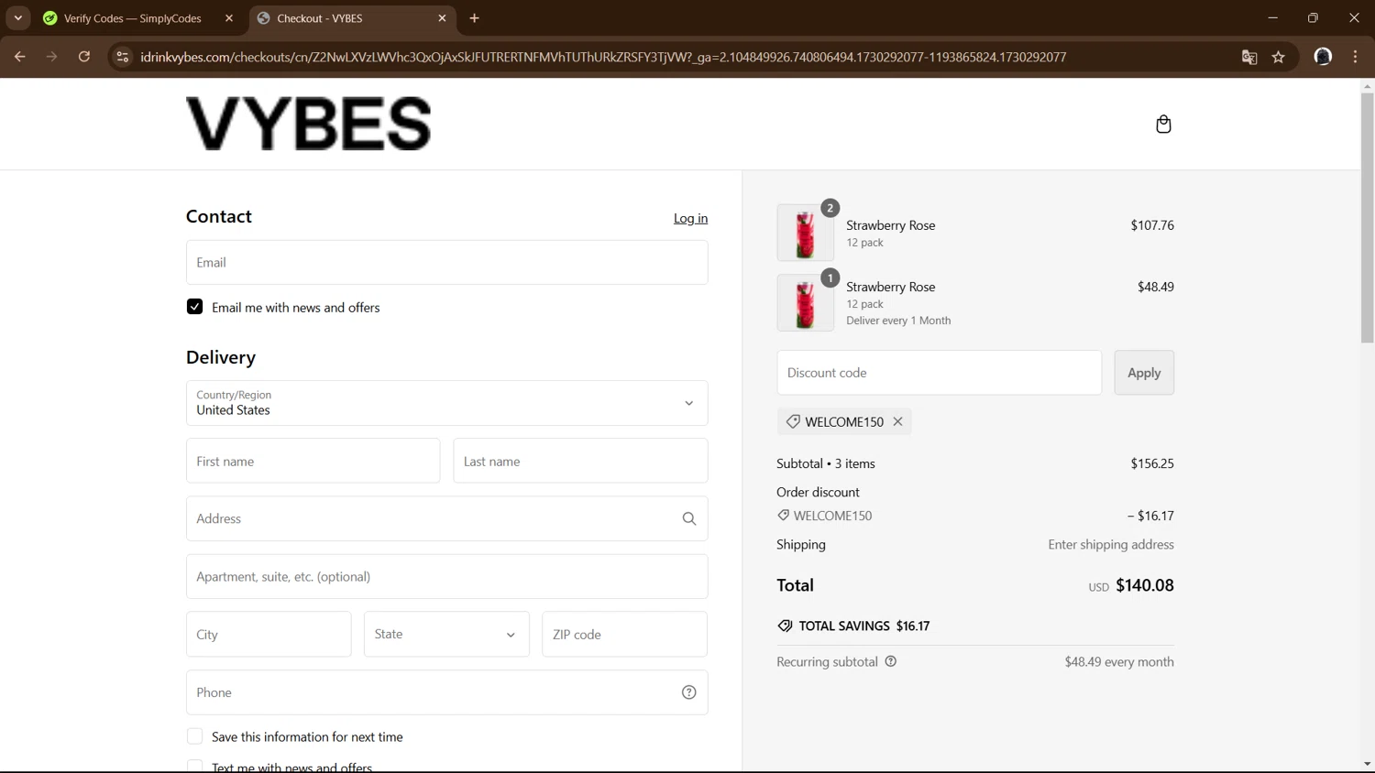Click the Discount code input field

tap(939, 373)
